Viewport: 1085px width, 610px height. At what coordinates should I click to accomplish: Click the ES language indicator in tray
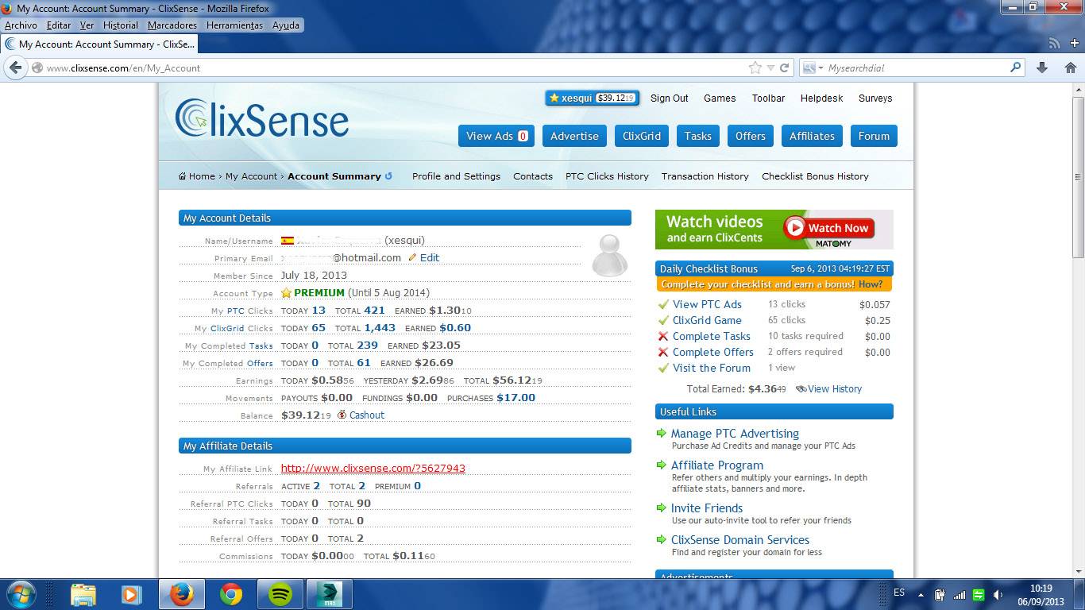[899, 593]
